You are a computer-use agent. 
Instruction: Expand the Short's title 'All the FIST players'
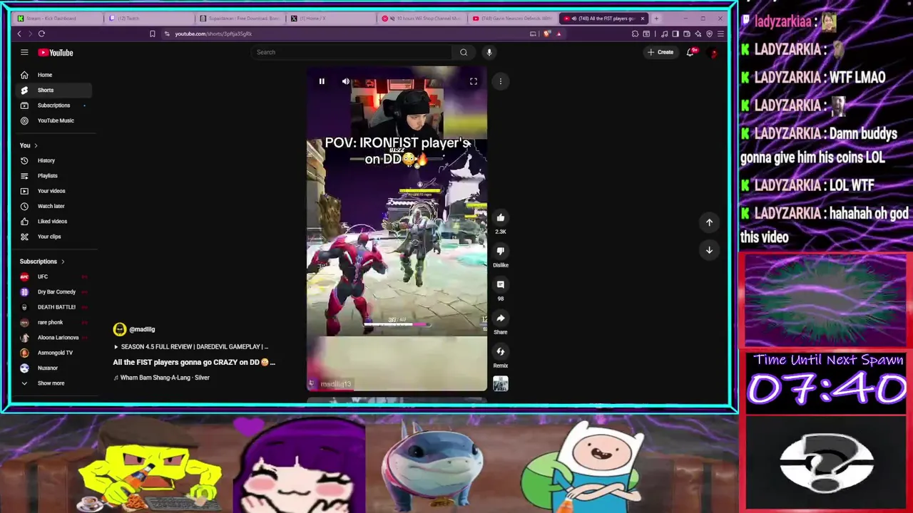[194, 362]
